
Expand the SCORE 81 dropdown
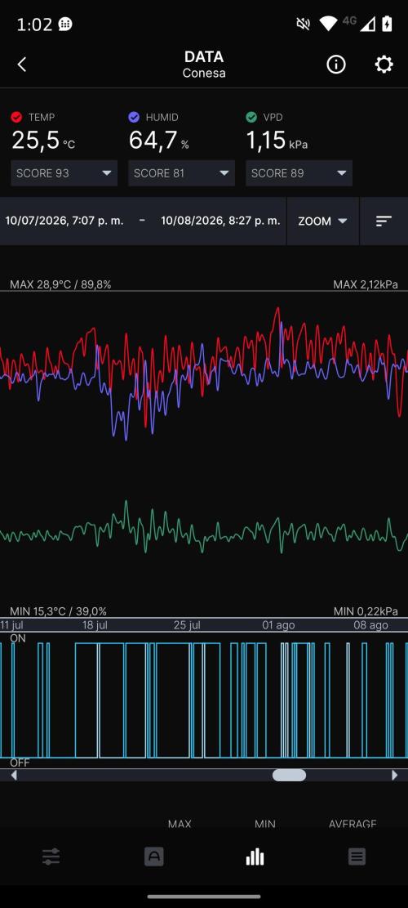click(181, 173)
